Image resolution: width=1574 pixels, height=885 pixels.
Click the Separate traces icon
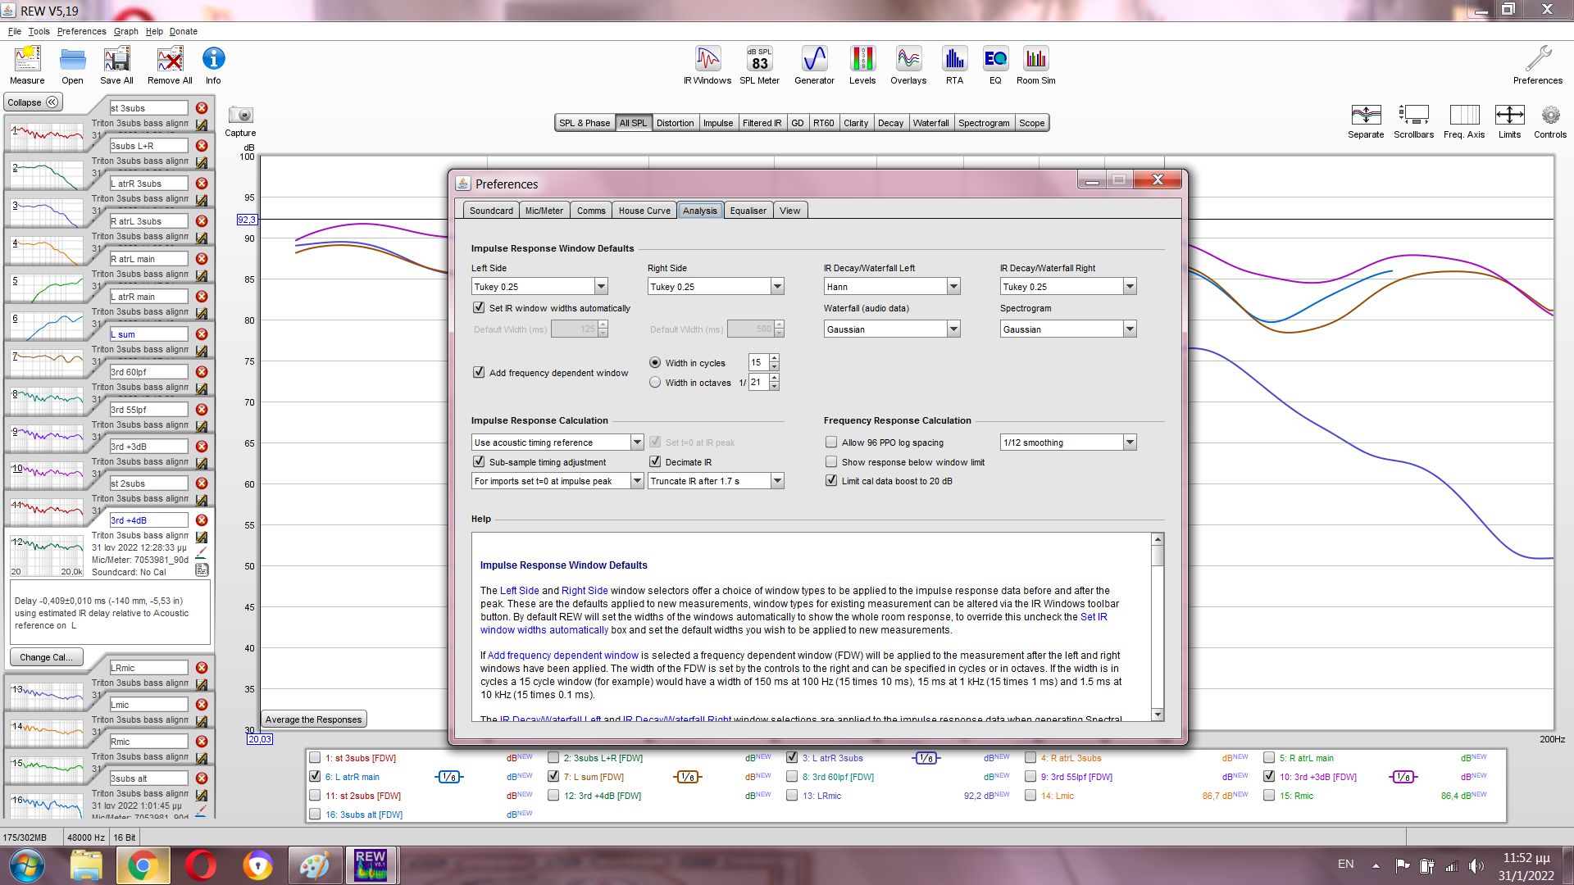point(1366,120)
